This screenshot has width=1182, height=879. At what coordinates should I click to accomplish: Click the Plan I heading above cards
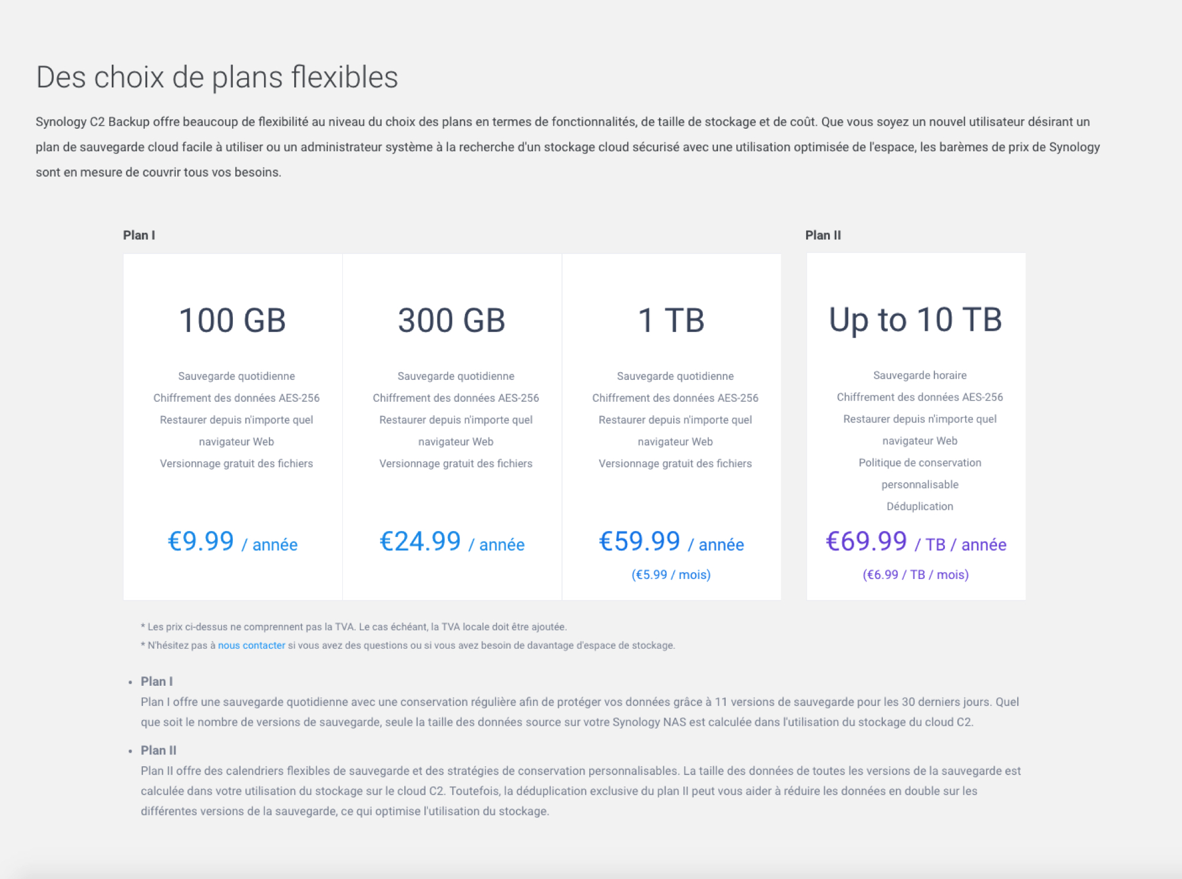pyautogui.click(x=139, y=235)
